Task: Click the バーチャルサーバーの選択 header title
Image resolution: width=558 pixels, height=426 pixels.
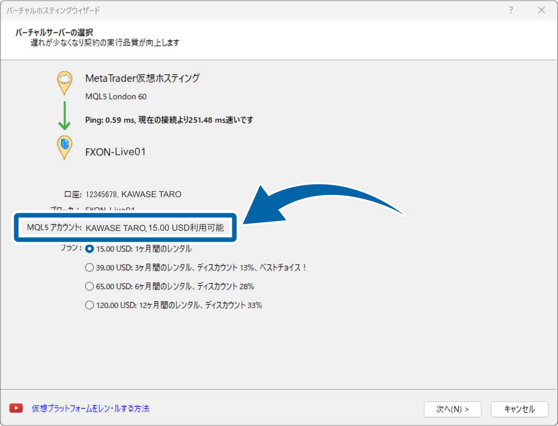Action: click(54, 32)
